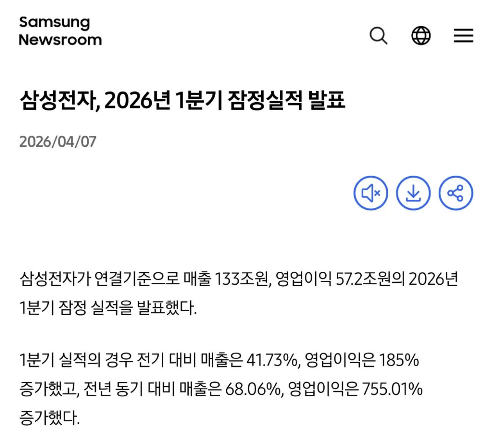Click the final "증가했다." line of text
Image resolution: width=500 pixels, height=435 pixels.
[50, 418]
